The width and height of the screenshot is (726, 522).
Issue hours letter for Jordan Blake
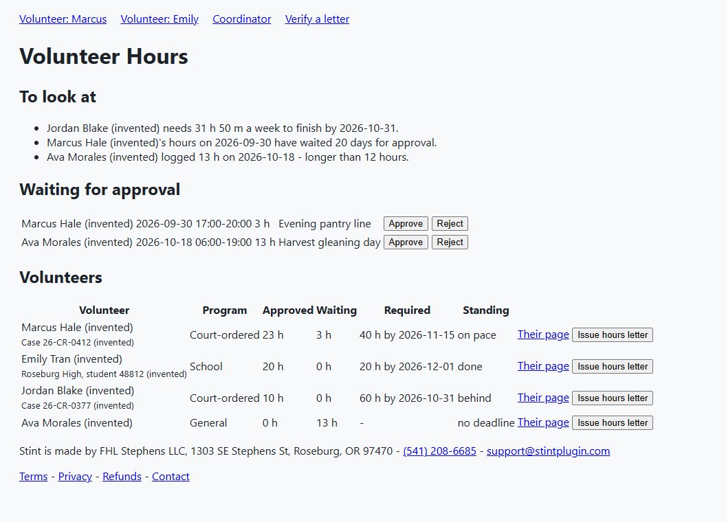pyautogui.click(x=613, y=398)
